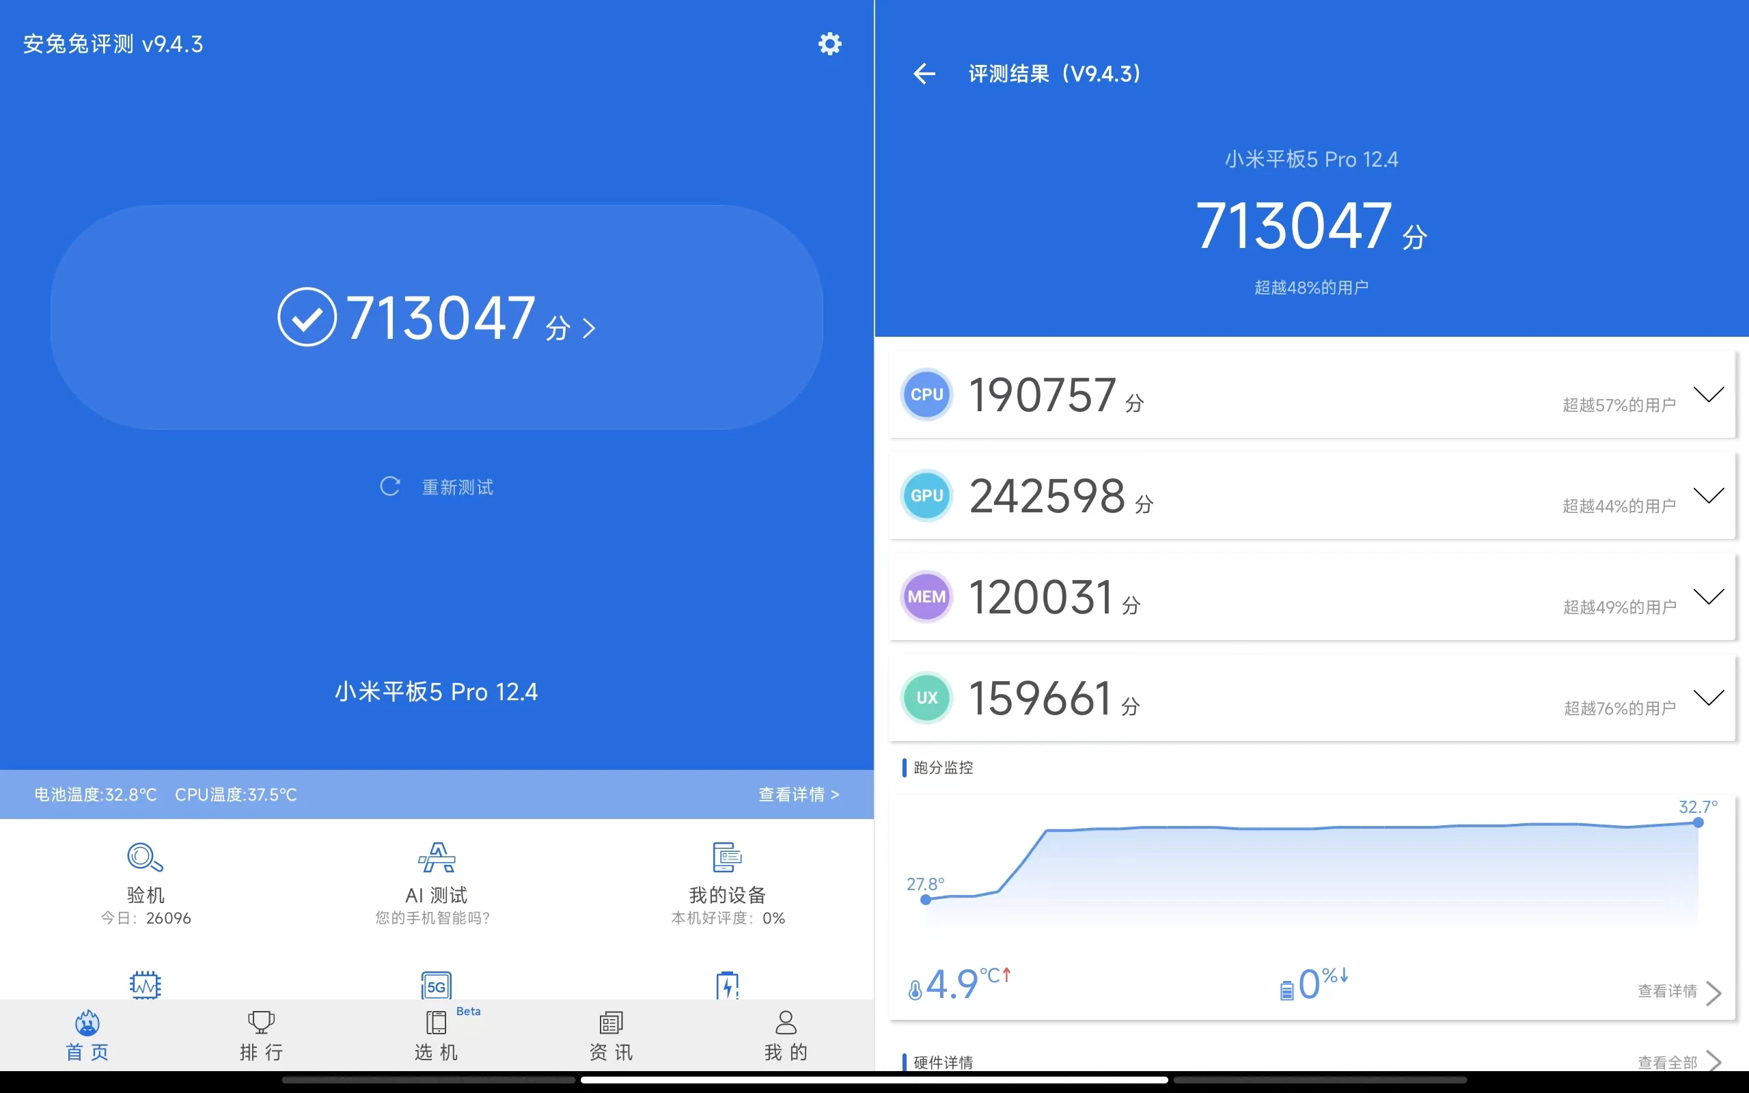Expand the MEM score section
Image resolution: width=1749 pixels, height=1093 pixels.
[x=1709, y=597]
